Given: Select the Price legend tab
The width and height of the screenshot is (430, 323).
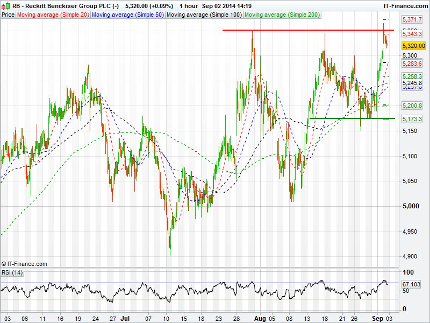Looking at the screenshot, I should click(x=8, y=15).
